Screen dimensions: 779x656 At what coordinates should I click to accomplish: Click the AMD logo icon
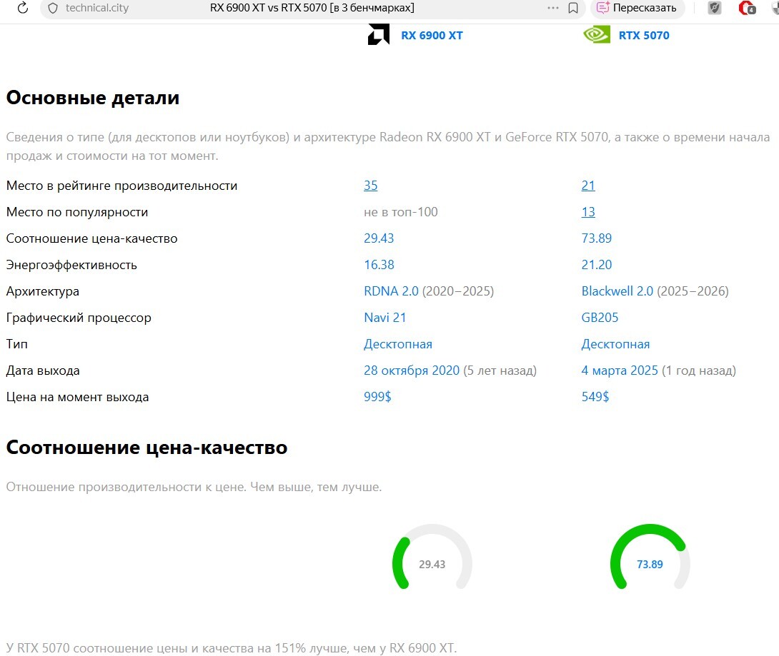coord(379,35)
